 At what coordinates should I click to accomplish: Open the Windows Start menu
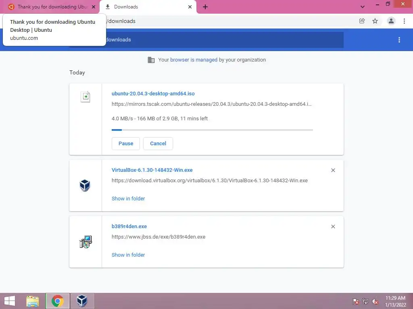tap(10, 301)
